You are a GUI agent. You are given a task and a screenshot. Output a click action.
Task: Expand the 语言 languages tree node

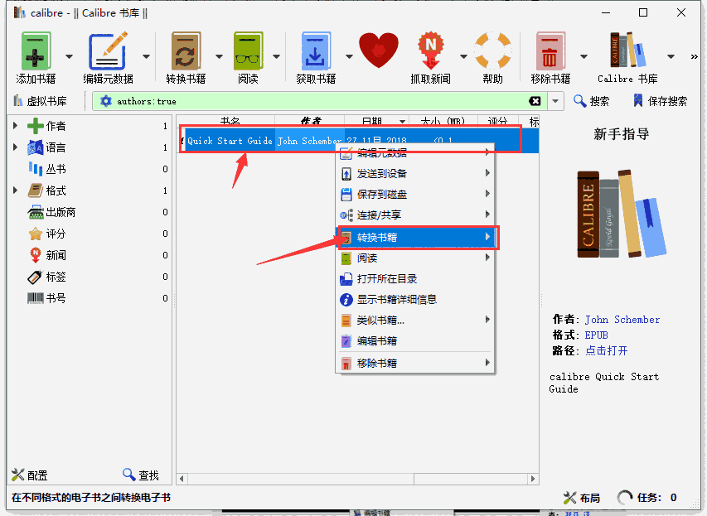click(x=15, y=147)
